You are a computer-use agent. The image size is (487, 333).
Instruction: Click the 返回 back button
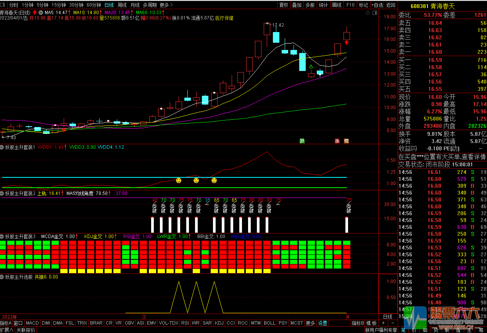(391, 5)
